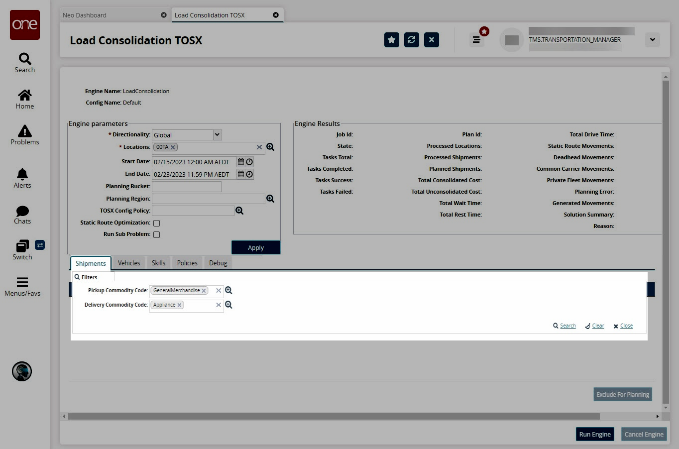
Task: Click the horizontal scrollbar at bottom
Action: point(334,416)
